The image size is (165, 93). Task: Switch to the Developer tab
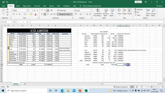point(67,6)
